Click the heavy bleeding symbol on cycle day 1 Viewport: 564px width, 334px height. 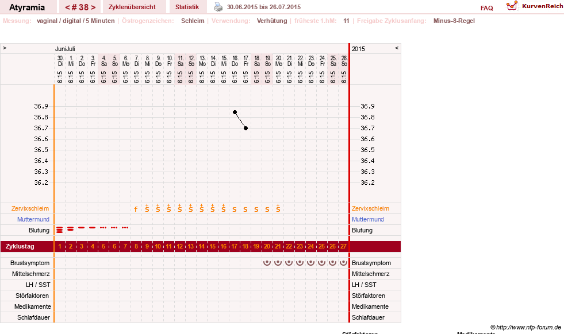(60, 230)
